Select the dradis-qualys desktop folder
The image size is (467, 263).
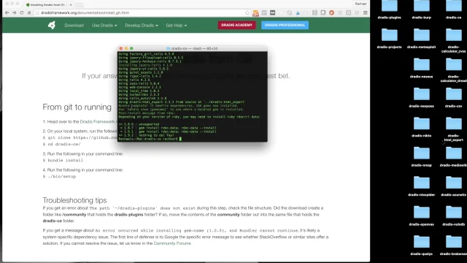422,245
